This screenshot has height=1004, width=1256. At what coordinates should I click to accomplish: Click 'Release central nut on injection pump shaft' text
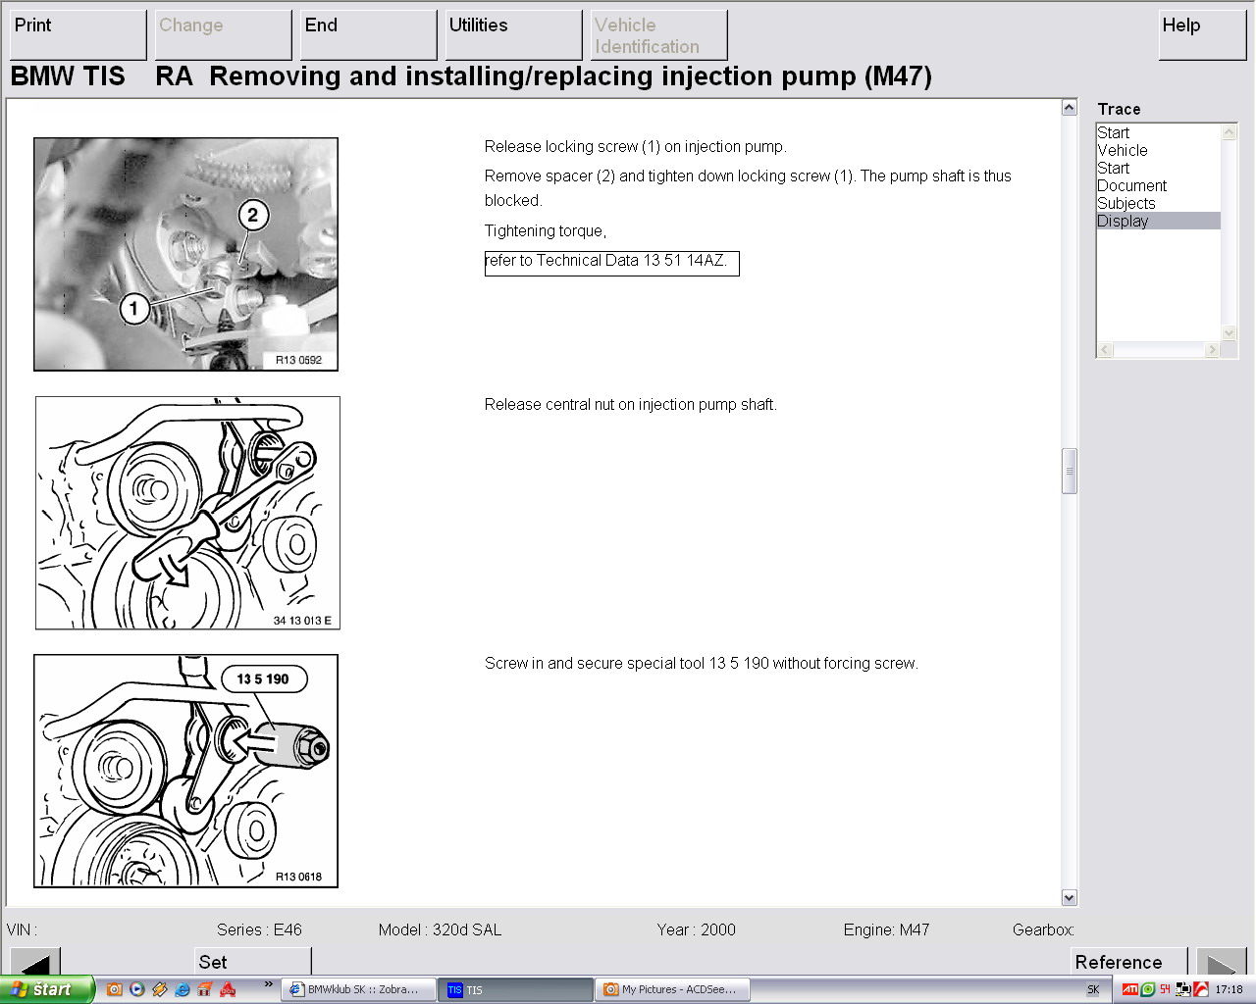630,405
